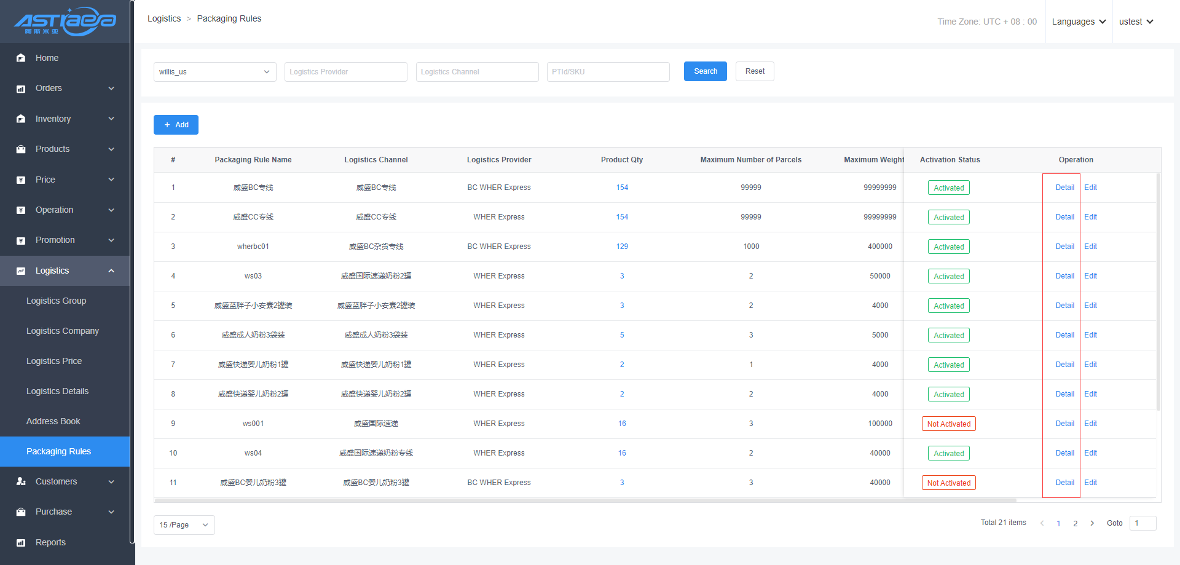Open the Address Book menu item
The height and width of the screenshot is (565, 1180).
tap(53, 421)
